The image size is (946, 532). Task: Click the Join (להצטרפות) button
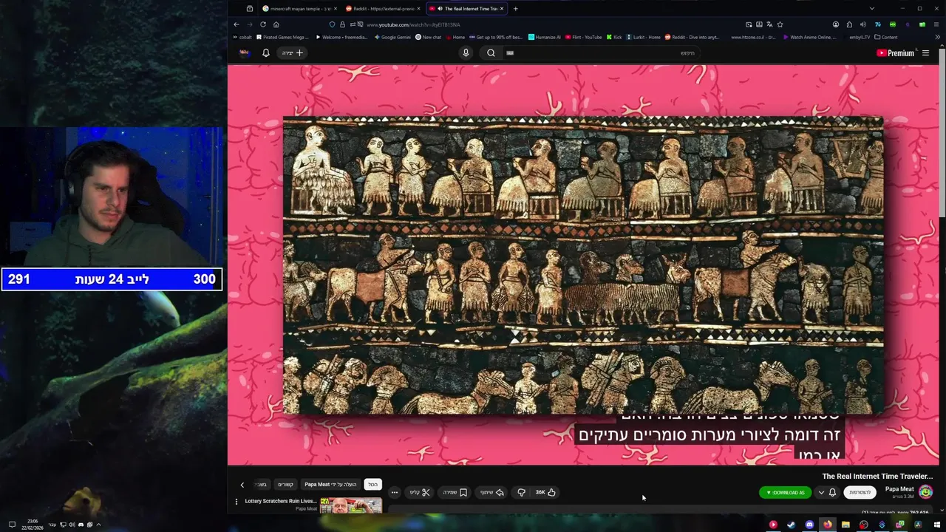point(860,492)
